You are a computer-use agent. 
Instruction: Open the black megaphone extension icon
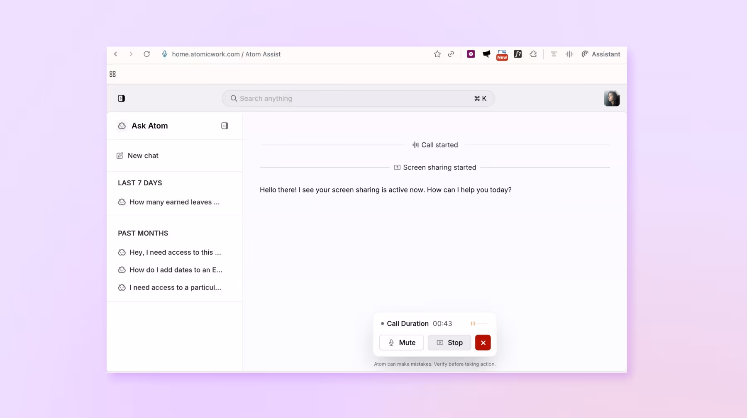tap(486, 54)
